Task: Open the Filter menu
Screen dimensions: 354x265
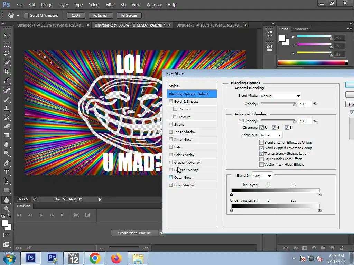Action: 110,5
